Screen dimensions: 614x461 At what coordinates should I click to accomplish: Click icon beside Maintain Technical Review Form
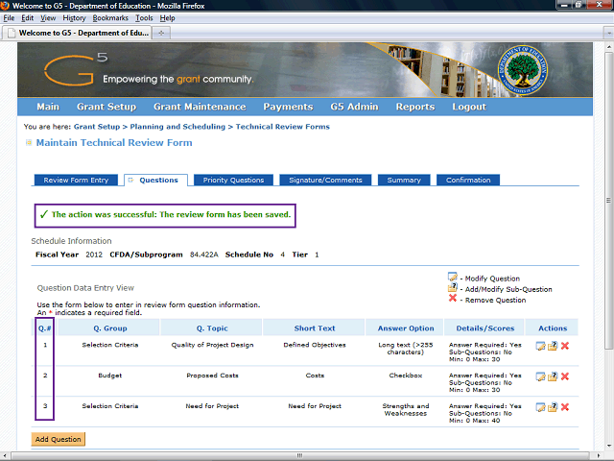pos(29,143)
